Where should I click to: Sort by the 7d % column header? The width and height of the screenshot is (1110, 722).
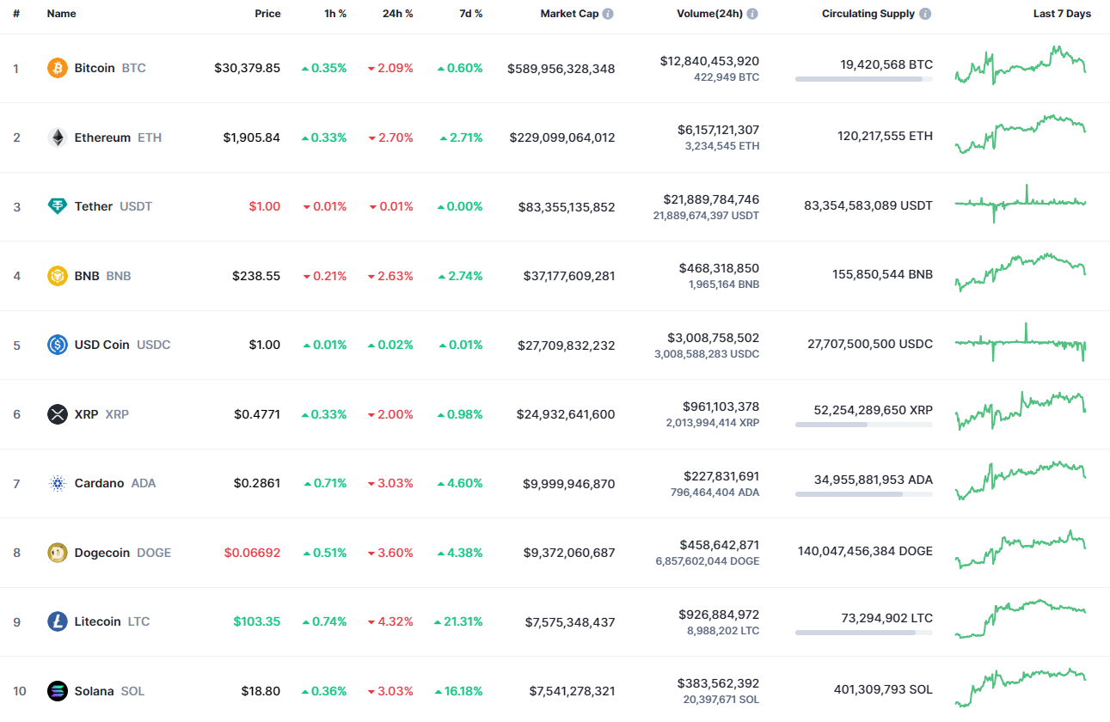point(471,13)
